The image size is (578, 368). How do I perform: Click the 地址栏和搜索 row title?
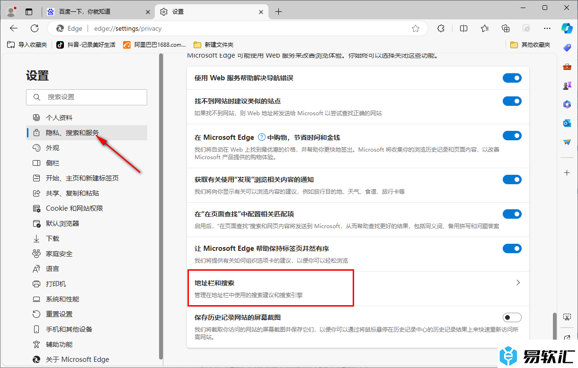(x=214, y=283)
